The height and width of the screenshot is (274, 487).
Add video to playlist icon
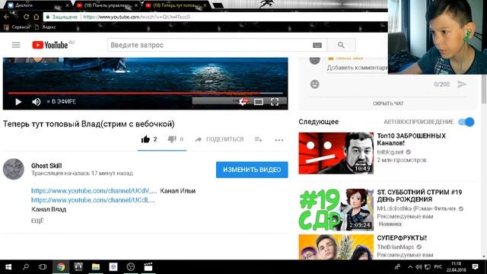[x=259, y=140]
